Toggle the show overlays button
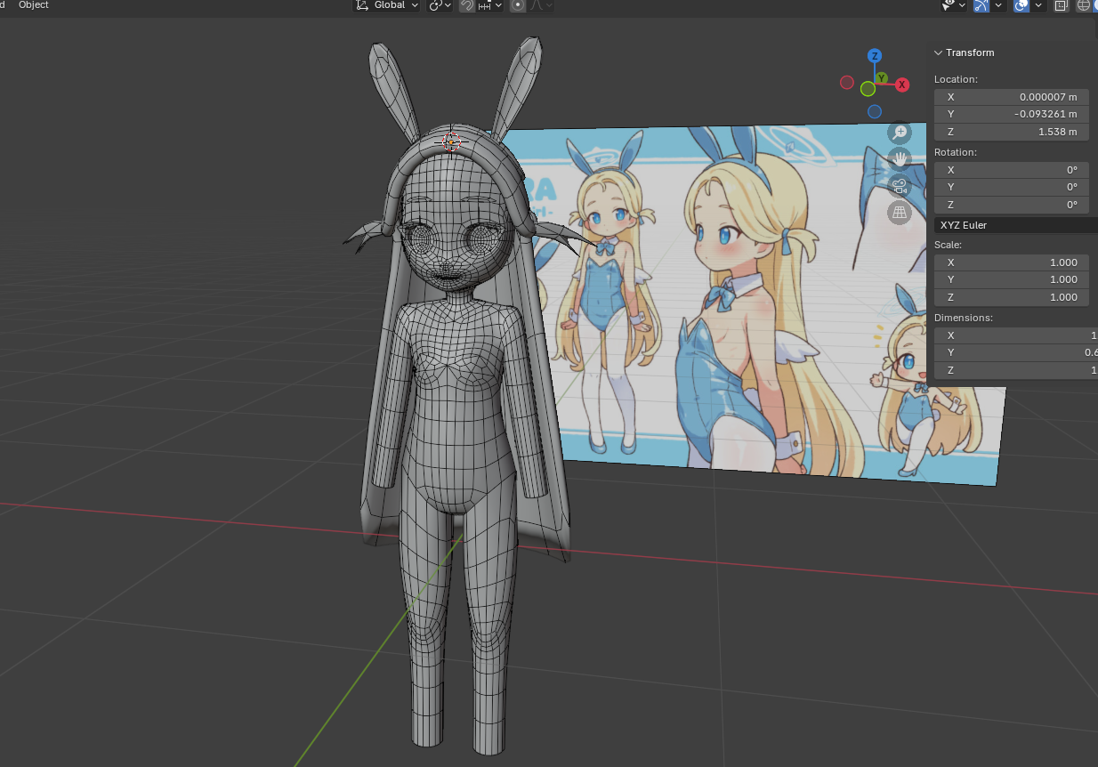 pyautogui.click(x=1021, y=4)
